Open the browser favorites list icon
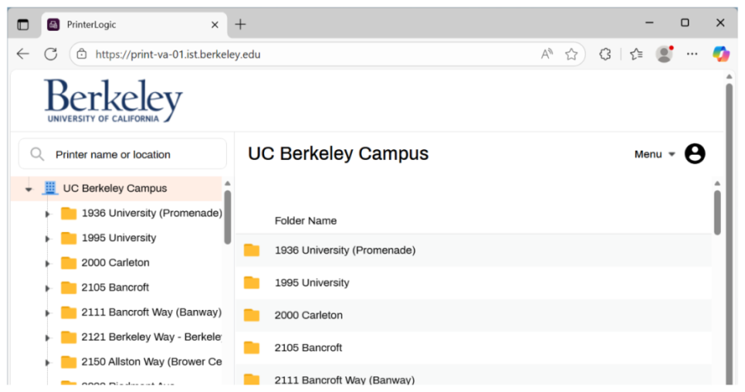The height and width of the screenshot is (392, 745). click(636, 54)
